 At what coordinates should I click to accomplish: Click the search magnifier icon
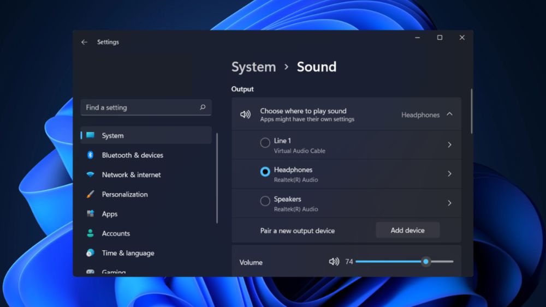click(203, 107)
